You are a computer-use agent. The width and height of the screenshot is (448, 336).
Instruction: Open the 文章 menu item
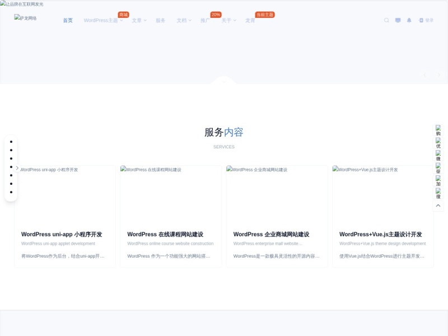137,20
